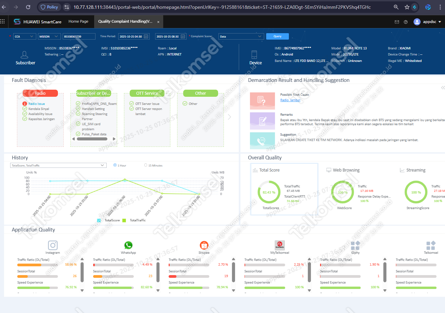445x313 pixels.
Task: Click the Instagram card scroll down arrow
Action: 82,290
